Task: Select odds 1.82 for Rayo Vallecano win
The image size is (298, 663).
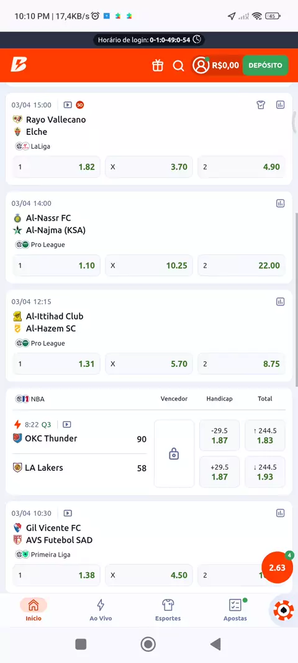Action: pyautogui.click(x=56, y=167)
